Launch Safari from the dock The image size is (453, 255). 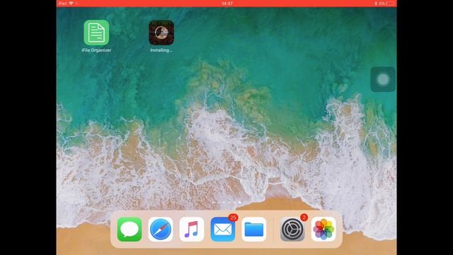click(161, 229)
